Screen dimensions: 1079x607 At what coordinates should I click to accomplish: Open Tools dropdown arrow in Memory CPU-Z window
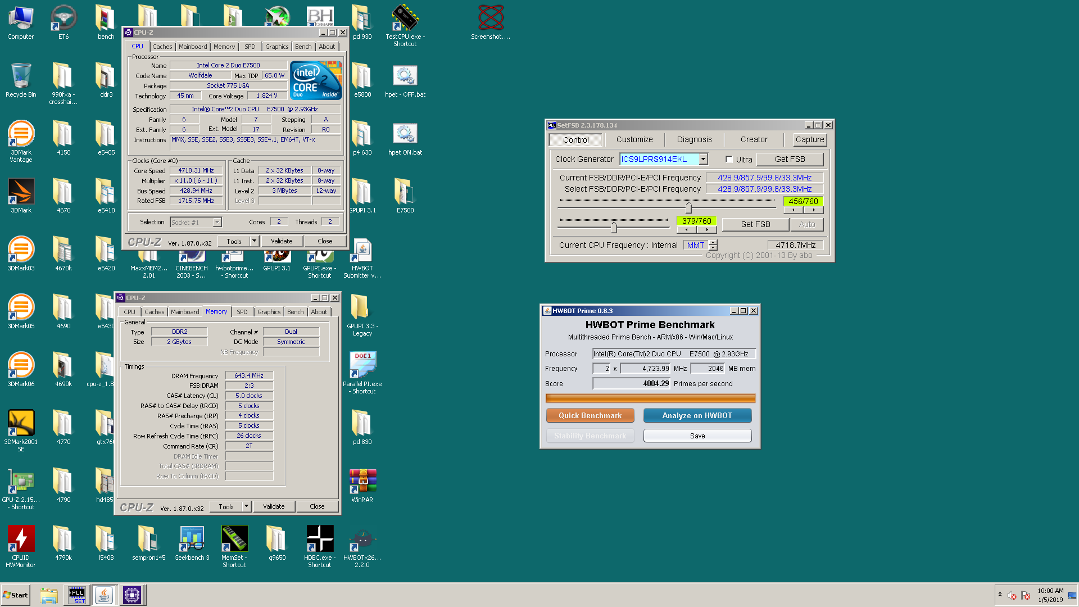click(x=246, y=506)
